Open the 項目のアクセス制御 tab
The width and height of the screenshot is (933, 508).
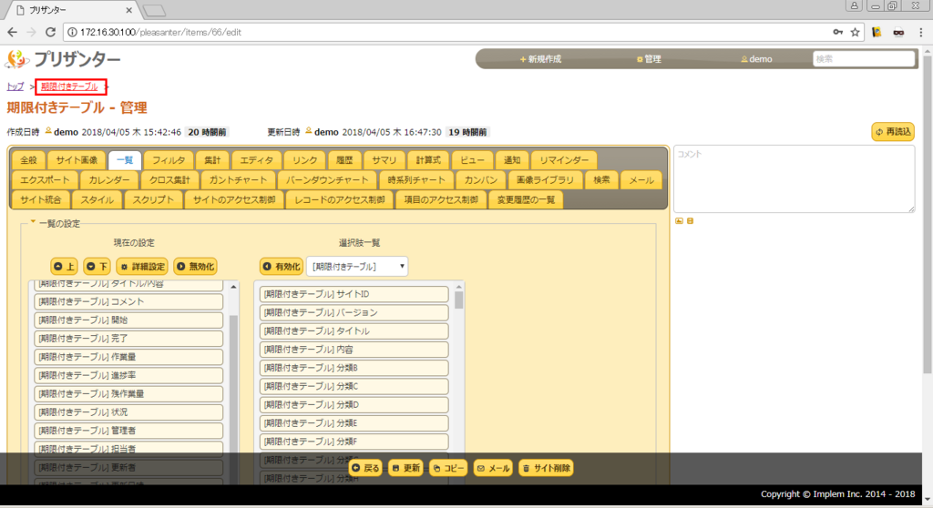click(441, 200)
